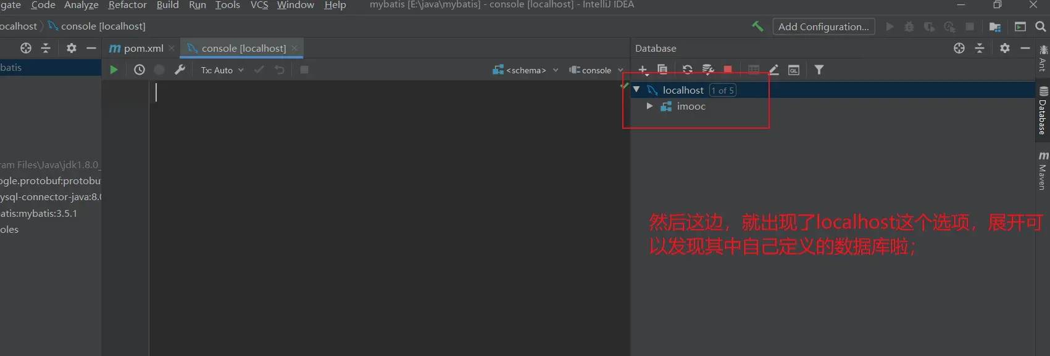Click console [localhost] breadcrumb in navigation bar
Screen dimensions: 1050x356
point(97,26)
